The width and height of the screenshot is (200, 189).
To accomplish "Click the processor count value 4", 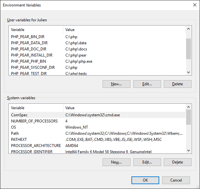I will 66,121.
